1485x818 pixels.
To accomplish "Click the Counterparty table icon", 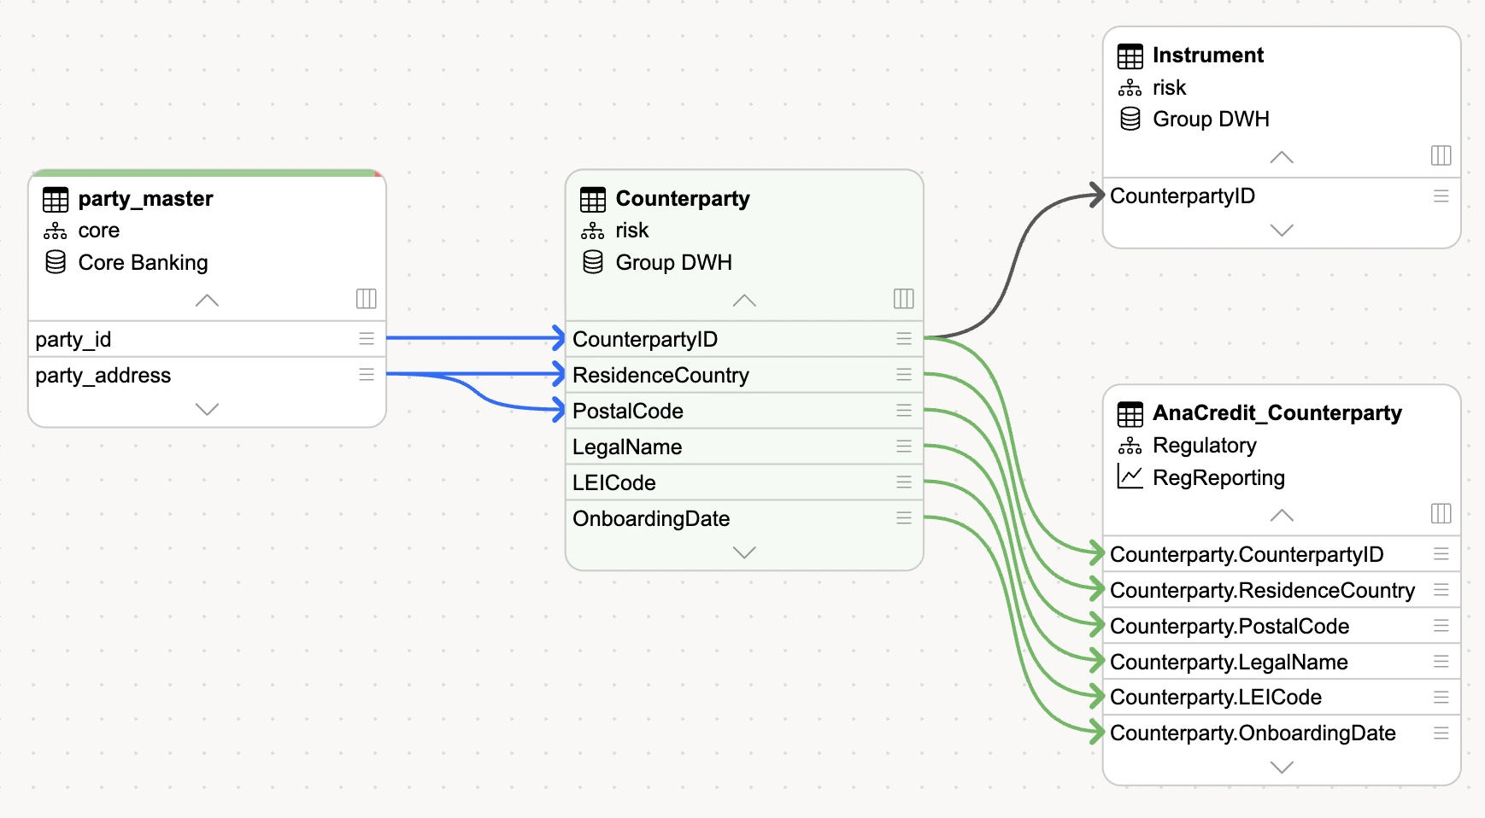I will click(593, 200).
